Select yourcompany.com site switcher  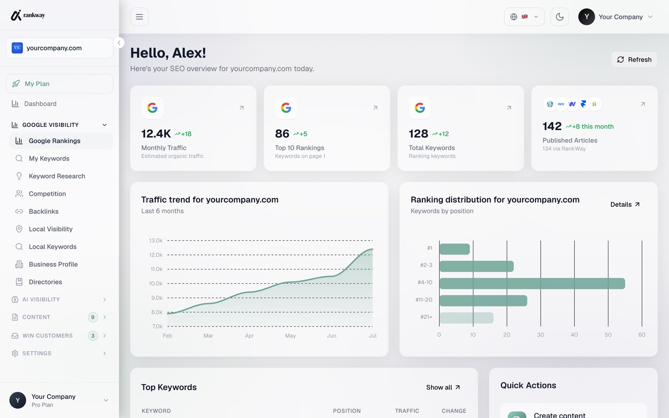tap(59, 48)
